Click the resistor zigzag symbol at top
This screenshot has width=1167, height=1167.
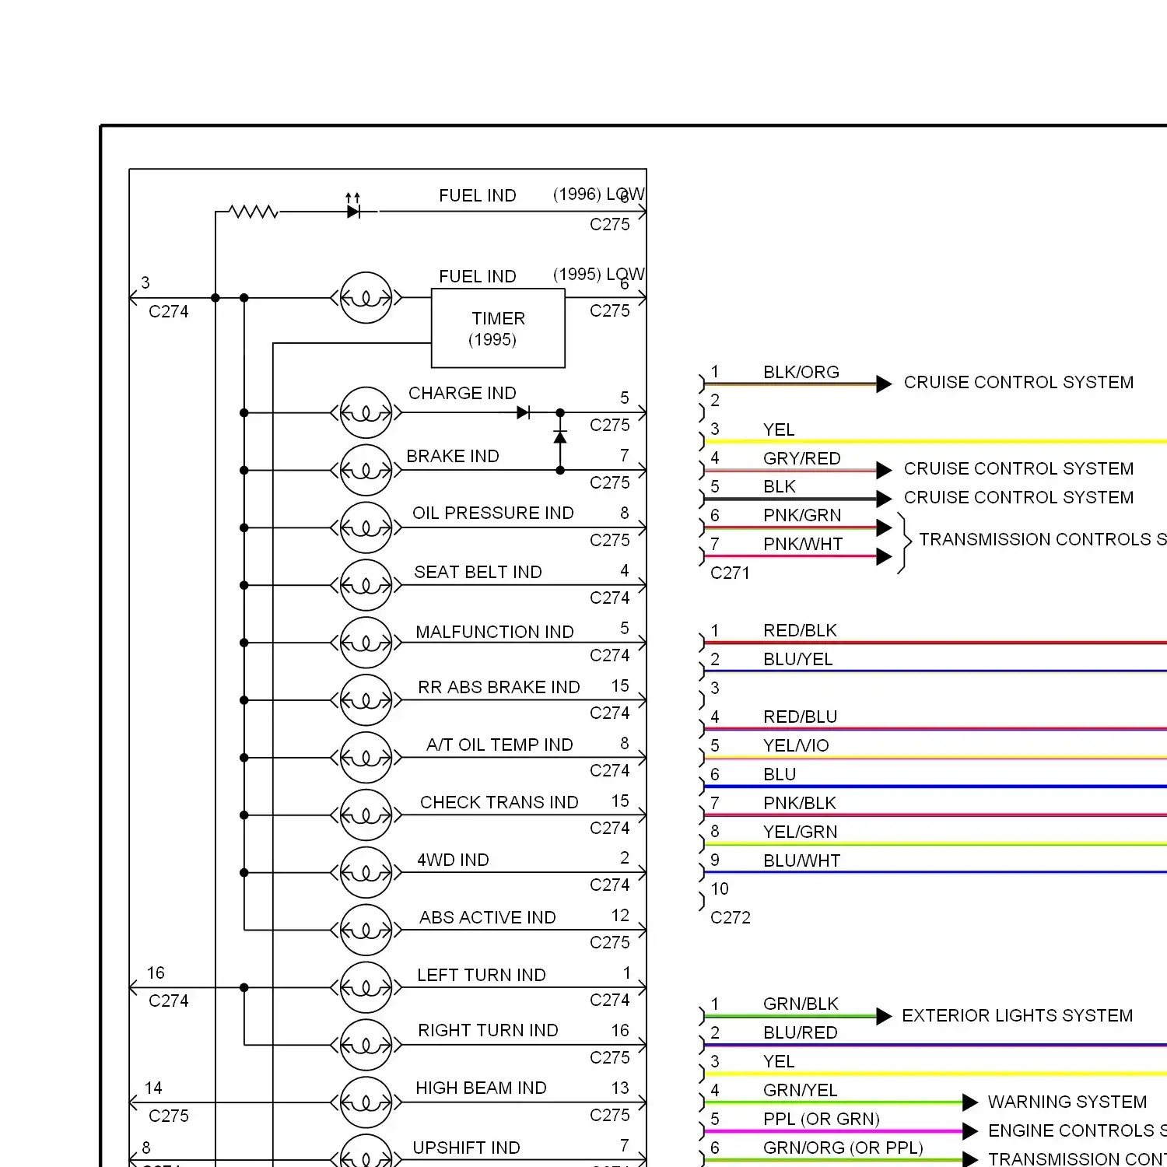pos(254,211)
